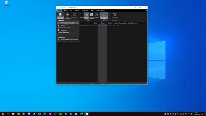The height and width of the screenshot is (116, 206).
Task: Sort by the Größe column header
Action: [95, 23]
